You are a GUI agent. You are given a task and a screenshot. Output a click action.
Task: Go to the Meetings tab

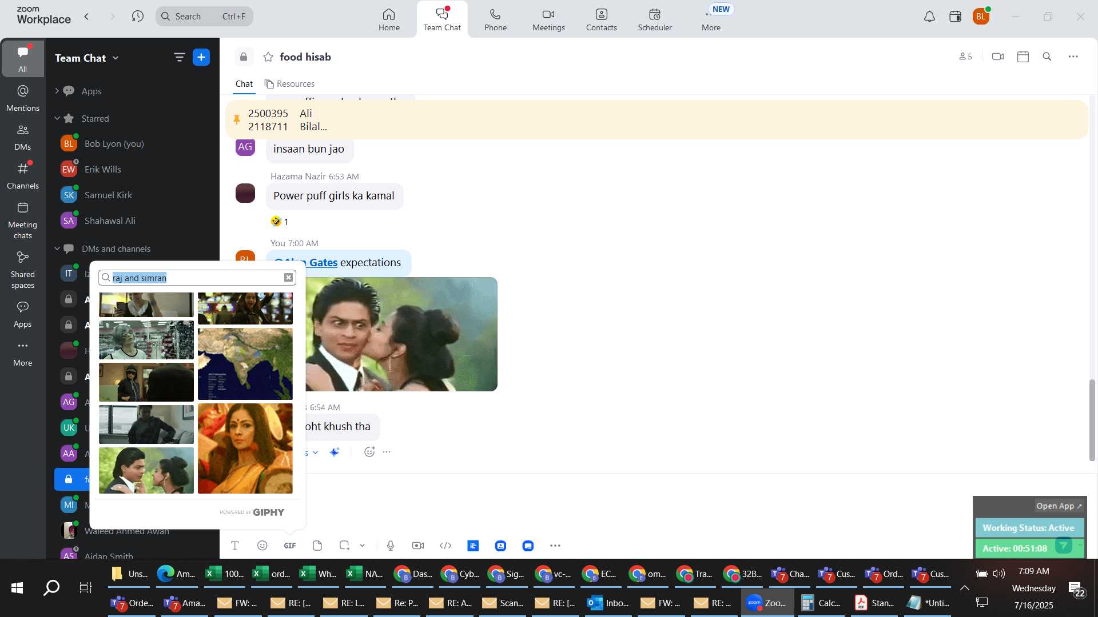tap(548, 19)
